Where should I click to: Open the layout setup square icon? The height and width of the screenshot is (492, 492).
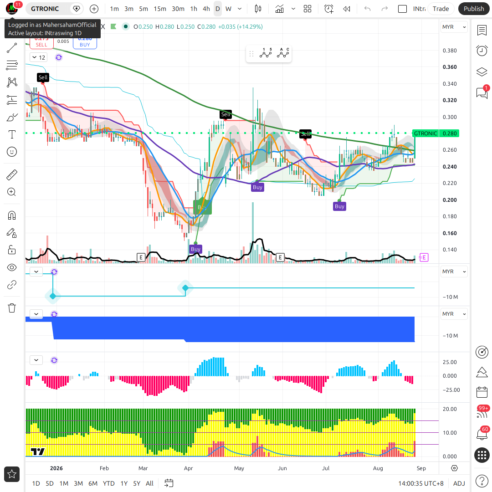(402, 9)
